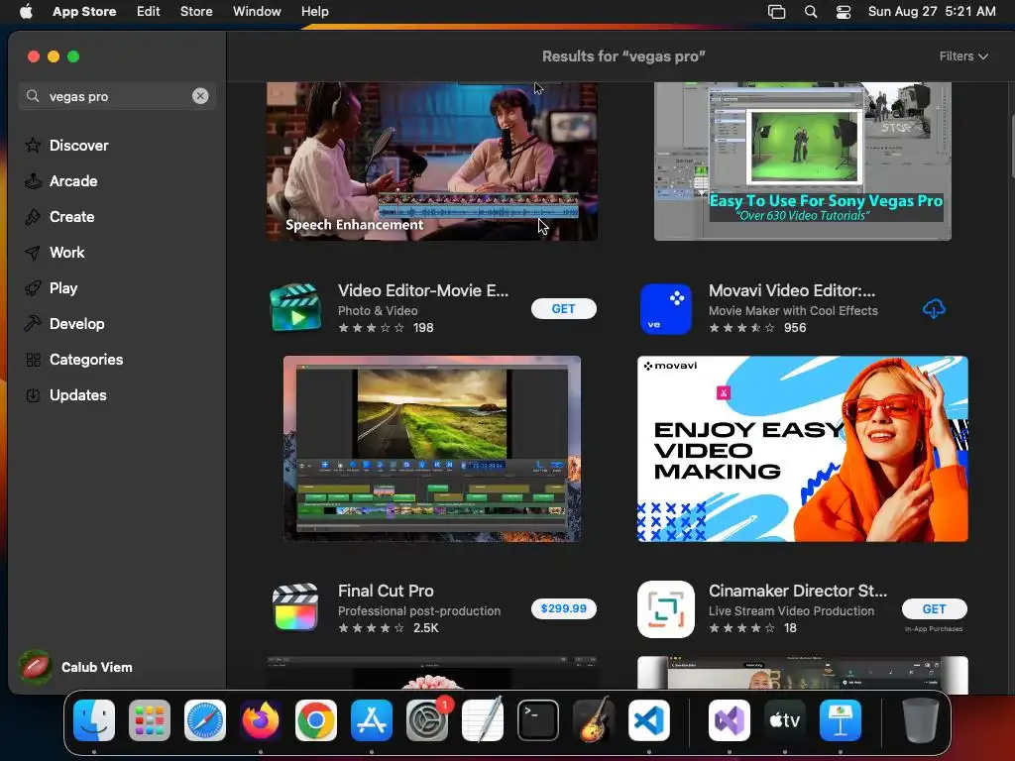Click the results scrollbar on right edge

1011,146
